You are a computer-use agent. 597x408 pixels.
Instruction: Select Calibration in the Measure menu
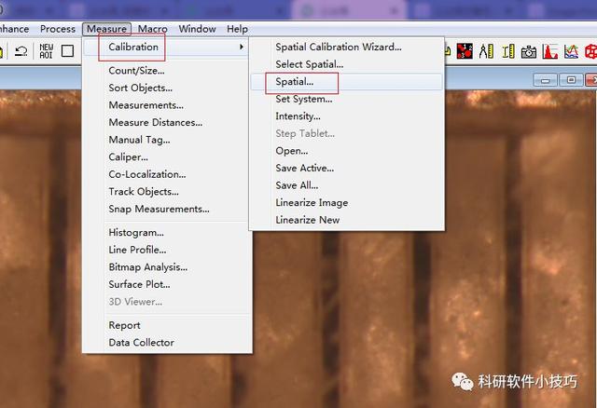click(166, 48)
